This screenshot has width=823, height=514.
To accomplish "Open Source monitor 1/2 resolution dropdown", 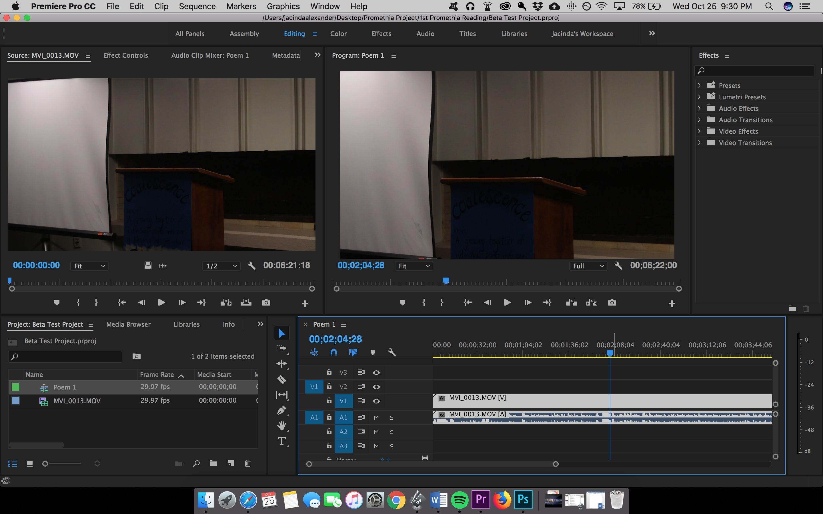I will tap(221, 266).
